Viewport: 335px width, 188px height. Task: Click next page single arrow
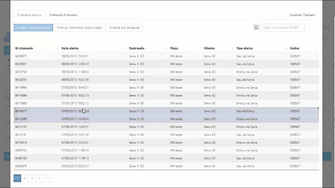[x=39, y=178]
